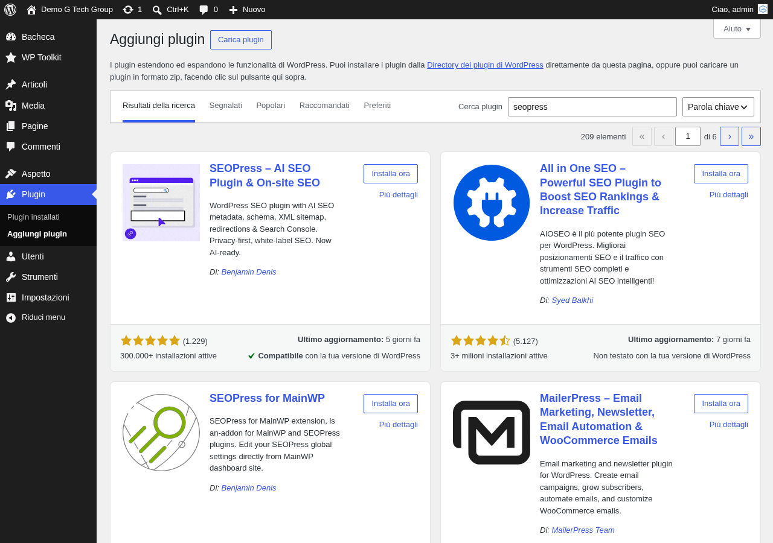Viewport: 773px width, 543px height.
Task: Open SEOPress – AI SEO Plugin title link
Action: click(265, 176)
